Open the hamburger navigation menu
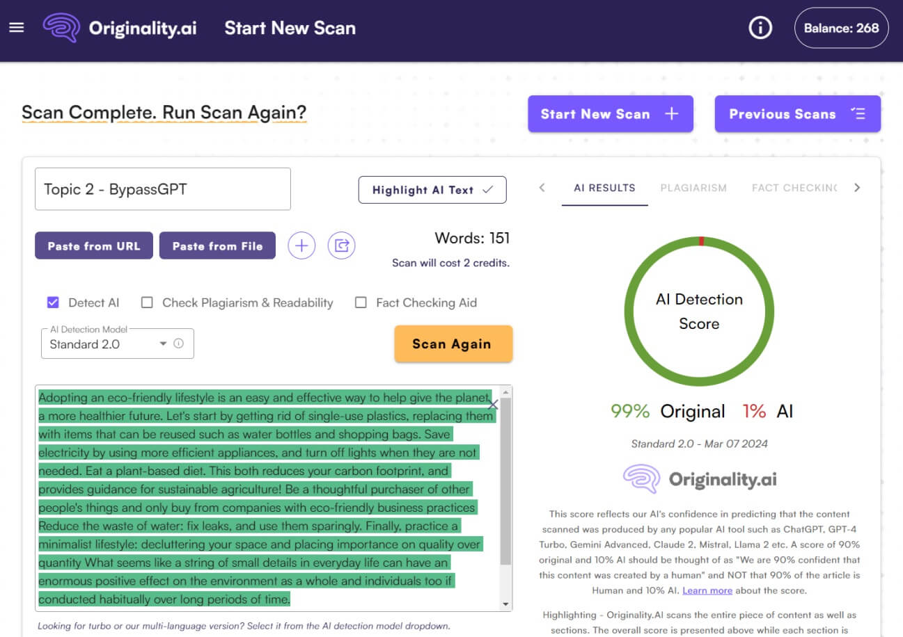The height and width of the screenshot is (637, 903). [17, 28]
